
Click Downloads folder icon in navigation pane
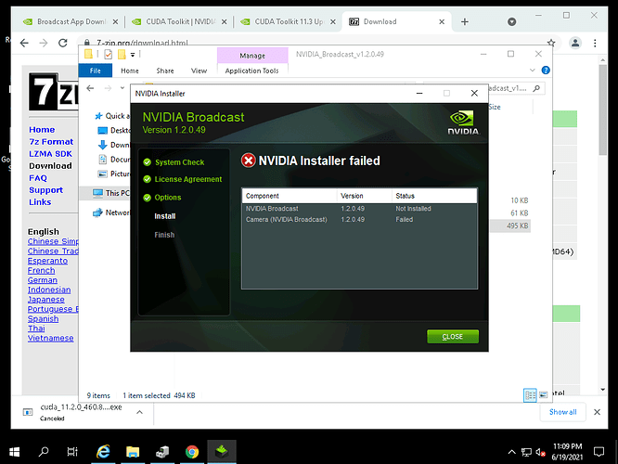(x=102, y=145)
